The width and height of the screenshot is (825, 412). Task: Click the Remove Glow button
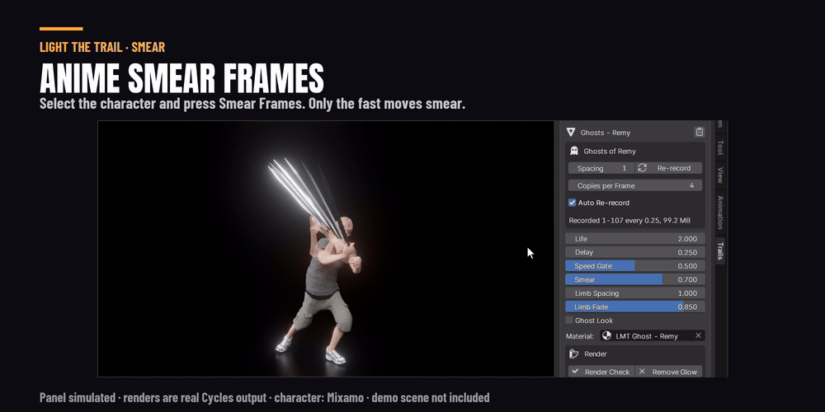pos(669,372)
